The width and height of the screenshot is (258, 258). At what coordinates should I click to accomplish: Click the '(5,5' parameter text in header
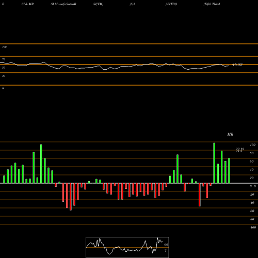pyautogui.click(x=133, y=4)
